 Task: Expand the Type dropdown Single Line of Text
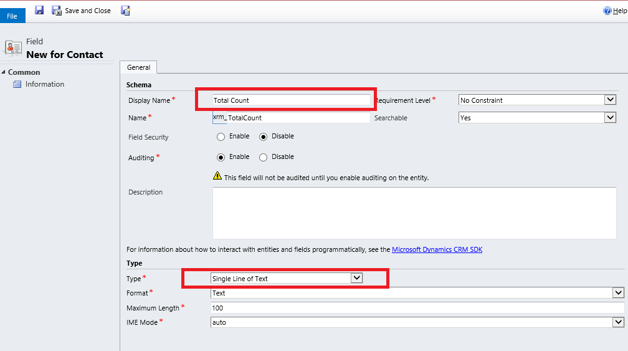(x=287, y=278)
